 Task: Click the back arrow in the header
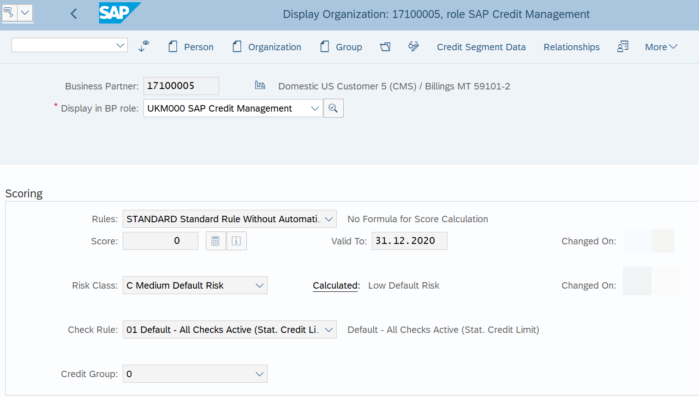tap(74, 14)
